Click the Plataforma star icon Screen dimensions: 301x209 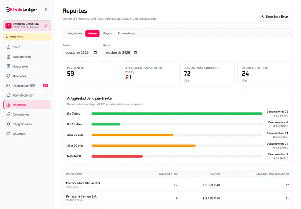tap(7, 36)
